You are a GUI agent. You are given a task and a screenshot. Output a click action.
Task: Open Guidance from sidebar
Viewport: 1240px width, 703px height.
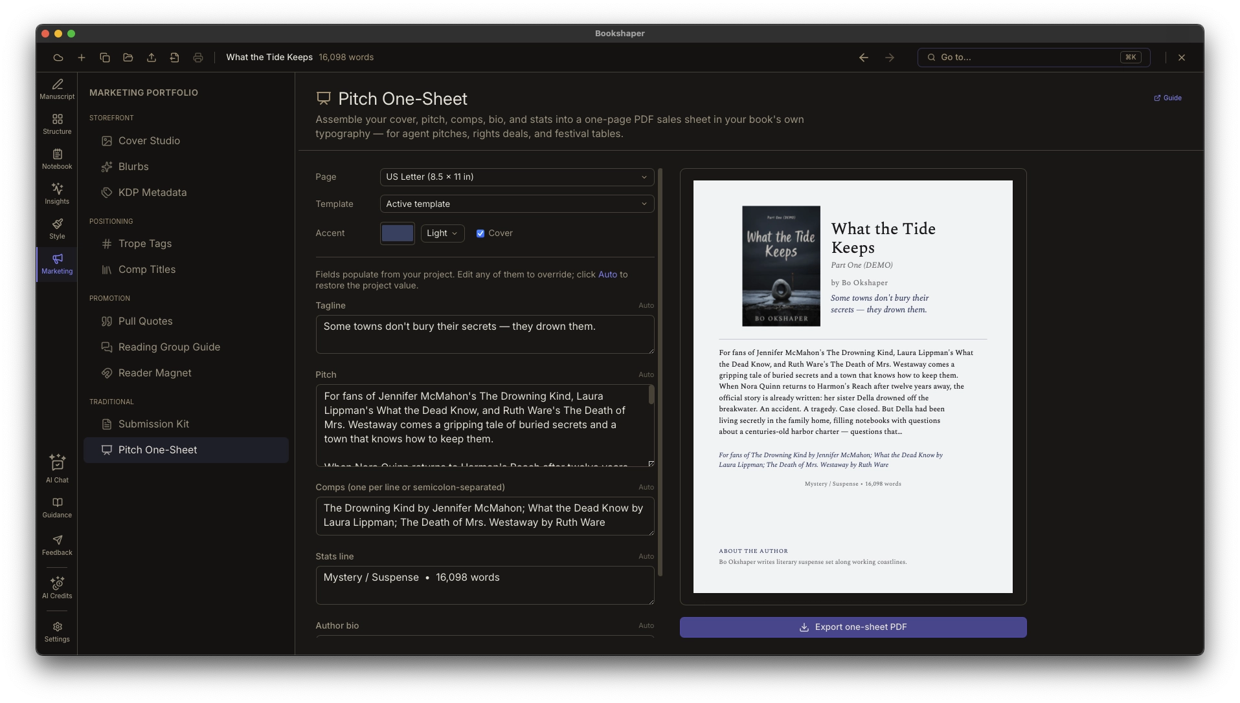pos(57,508)
